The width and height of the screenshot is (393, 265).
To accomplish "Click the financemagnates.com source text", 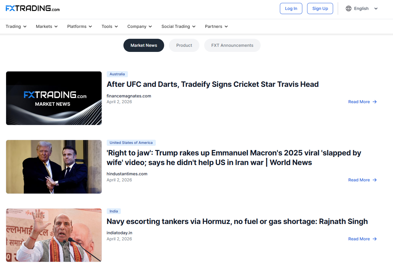I will [x=129, y=96].
